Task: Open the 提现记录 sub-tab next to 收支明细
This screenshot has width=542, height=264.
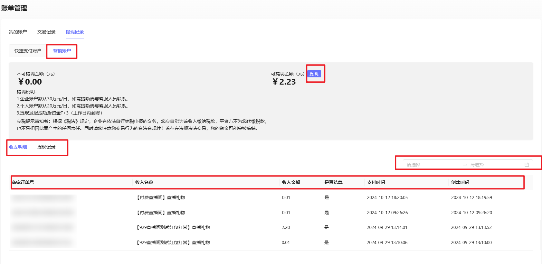Action: pos(46,147)
